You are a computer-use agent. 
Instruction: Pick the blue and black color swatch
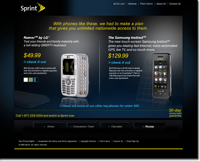click(36, 80)
